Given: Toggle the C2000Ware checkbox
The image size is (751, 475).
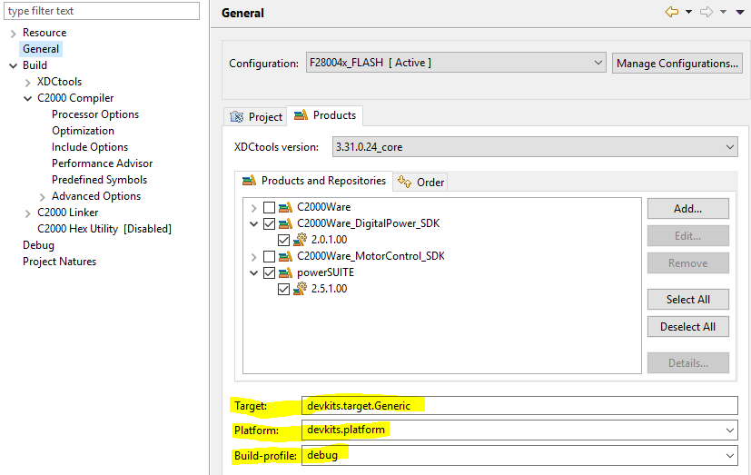Looking at the screenshot, I should click(269, 207).
